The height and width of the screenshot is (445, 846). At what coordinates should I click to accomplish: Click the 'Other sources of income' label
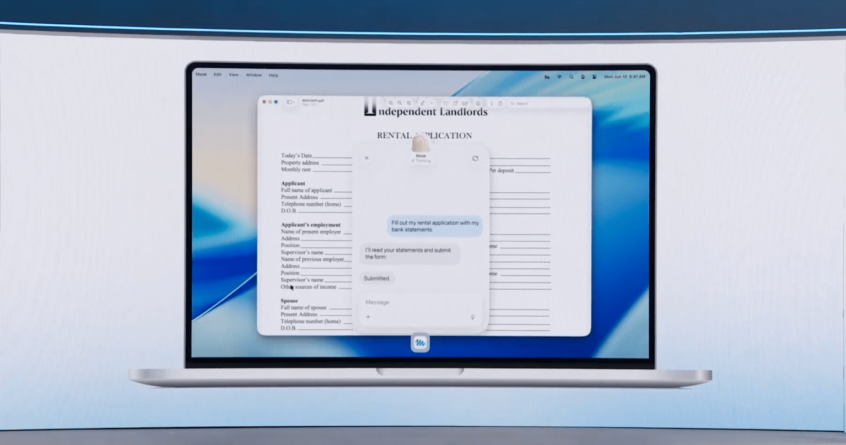point(308,287)
